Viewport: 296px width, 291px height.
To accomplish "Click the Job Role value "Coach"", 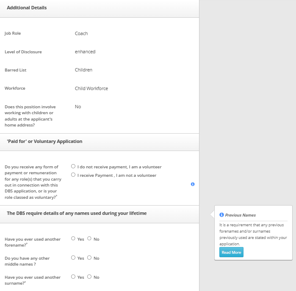I will tap(81, 33).
